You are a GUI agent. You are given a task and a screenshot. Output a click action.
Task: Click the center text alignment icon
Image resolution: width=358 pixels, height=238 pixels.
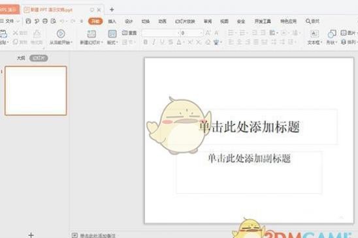239,42
